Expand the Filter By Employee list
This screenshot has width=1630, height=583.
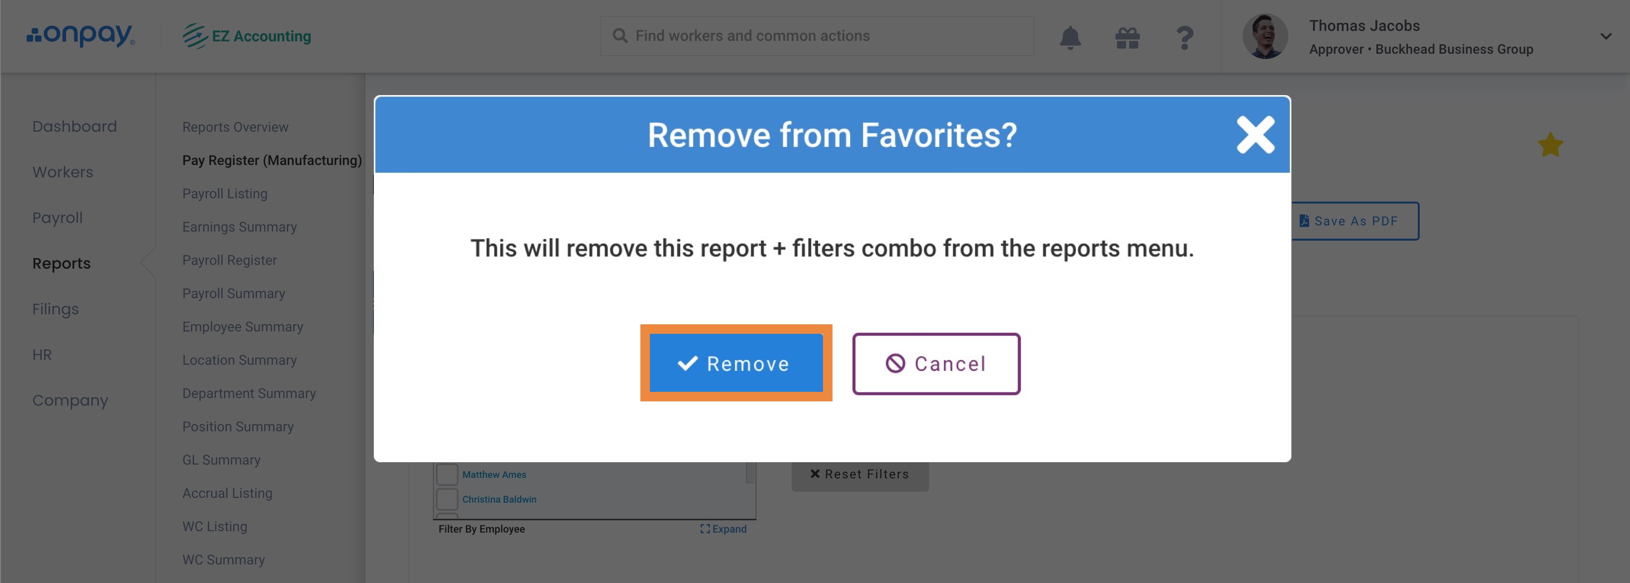click(x=723, y=529)
